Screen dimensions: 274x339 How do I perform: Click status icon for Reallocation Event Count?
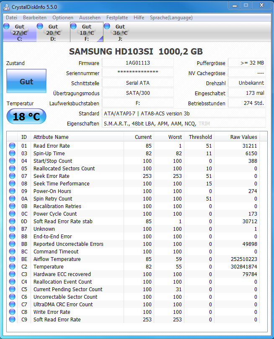tap(12, 282)
